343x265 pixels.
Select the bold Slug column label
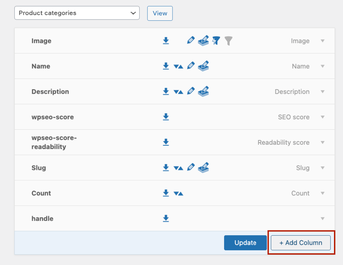[39, 168]
